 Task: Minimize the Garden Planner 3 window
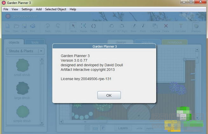(x=184, y=2)
